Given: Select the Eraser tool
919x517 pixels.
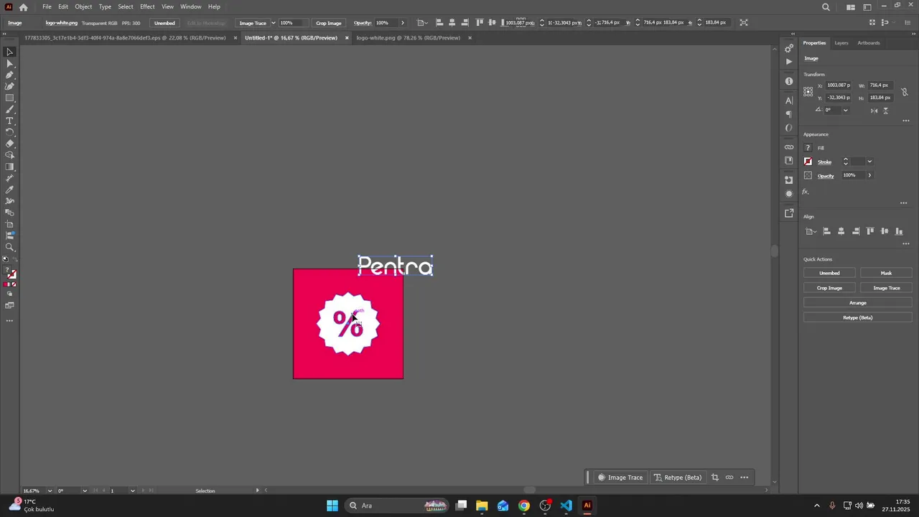Looking at the screenshot, I should click(10, 144).
